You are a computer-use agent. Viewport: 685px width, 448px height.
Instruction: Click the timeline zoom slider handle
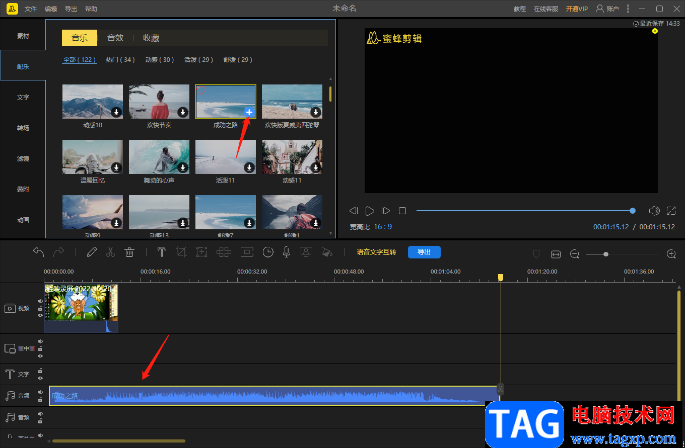(x=606, y=254)
